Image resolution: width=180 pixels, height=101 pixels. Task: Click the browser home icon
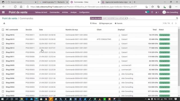coord(21,7)
